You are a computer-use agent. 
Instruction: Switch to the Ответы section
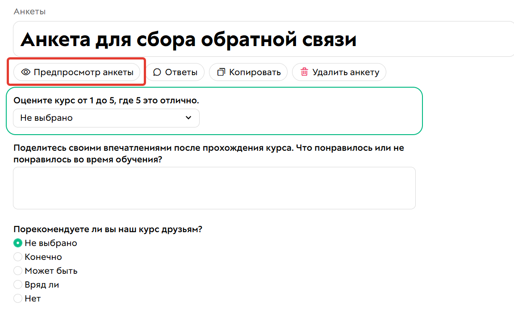coord(176,72)
